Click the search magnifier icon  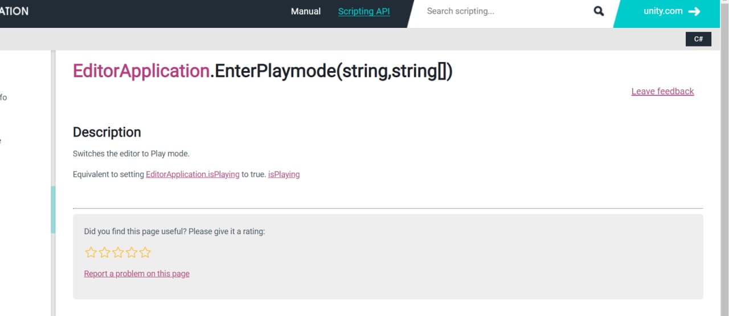click(599, 11)
